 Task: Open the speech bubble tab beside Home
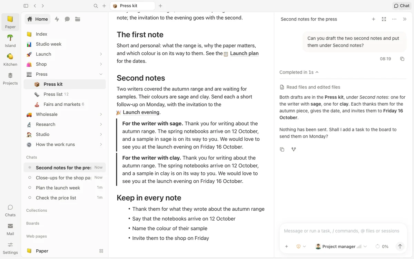pyautogui.click(x=67, y=19)
